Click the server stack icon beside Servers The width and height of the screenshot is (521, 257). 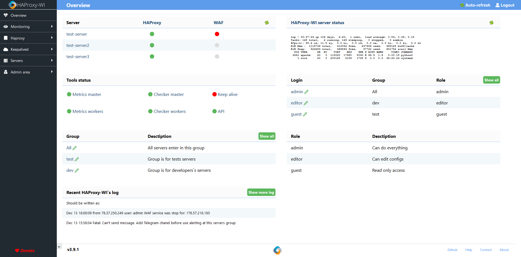(x=5, y=61)
